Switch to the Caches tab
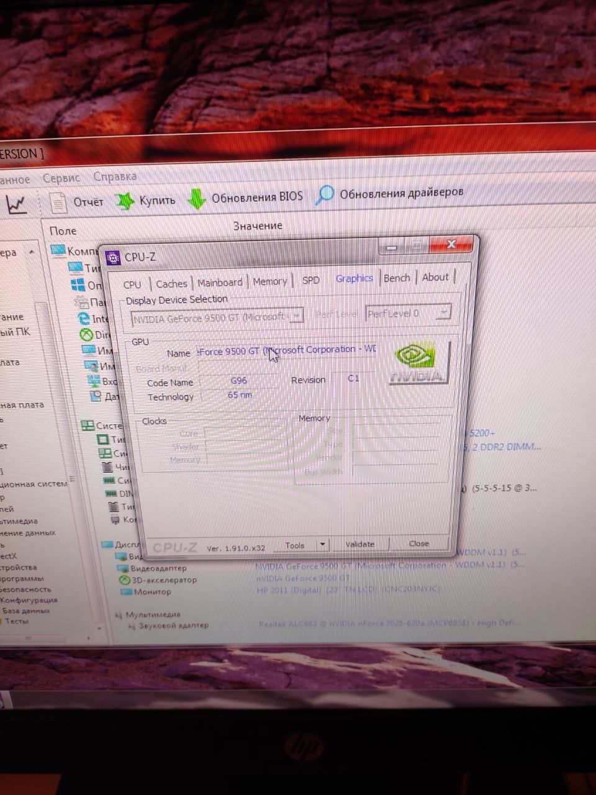The height and width of the screenshot is (795, 596). point(171,283)
